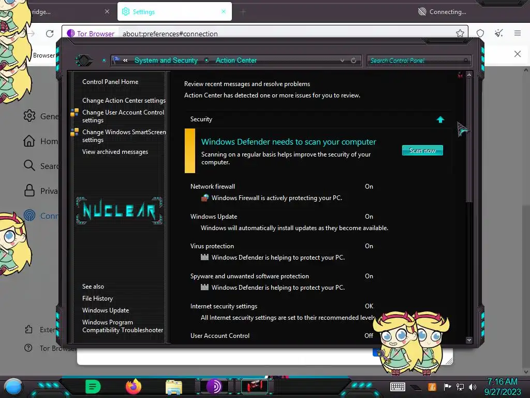Click the Defender icon under Spyware protection
The image size is (530, 398).
click(204, 287)
